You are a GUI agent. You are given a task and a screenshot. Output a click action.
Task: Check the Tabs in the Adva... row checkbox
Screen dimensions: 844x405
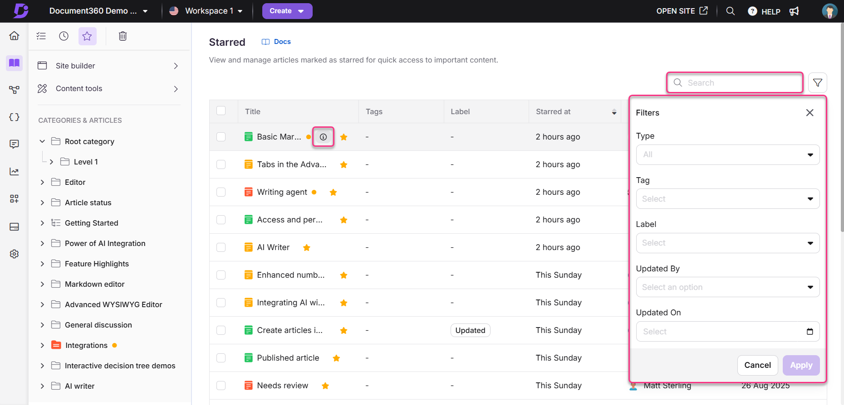[x=221, y=164]
